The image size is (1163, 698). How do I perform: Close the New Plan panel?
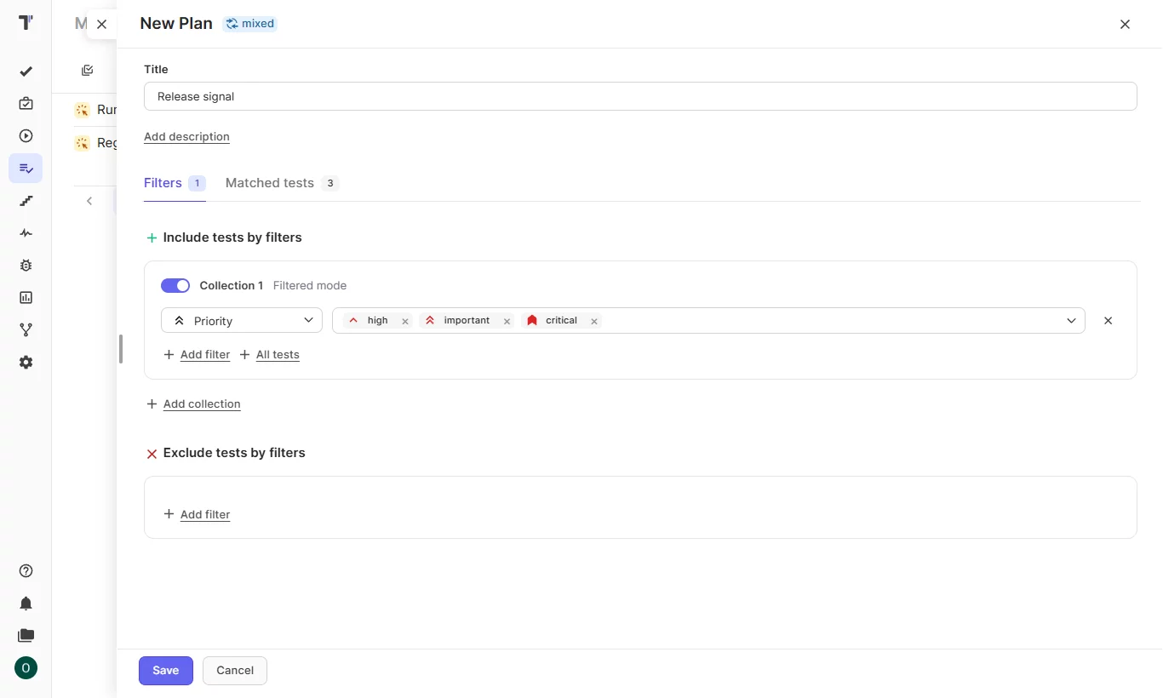[1125, 24]
